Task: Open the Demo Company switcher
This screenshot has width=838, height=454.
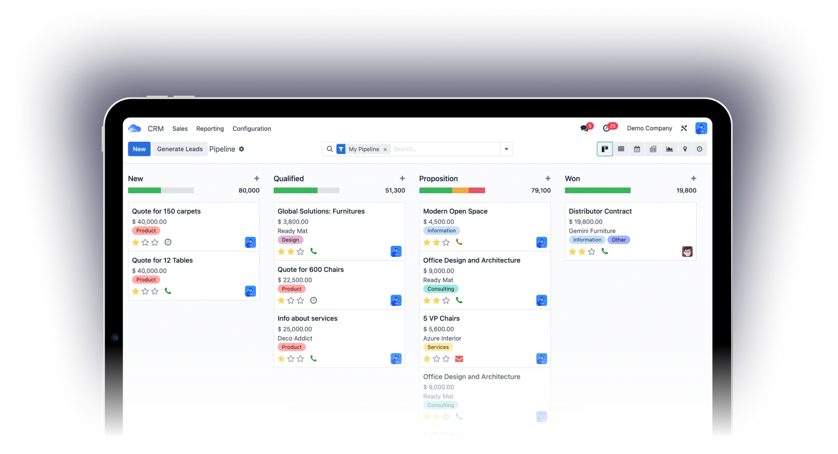Action: coord(649,128)
